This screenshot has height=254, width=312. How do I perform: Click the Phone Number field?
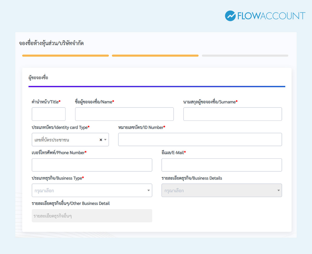92,165
